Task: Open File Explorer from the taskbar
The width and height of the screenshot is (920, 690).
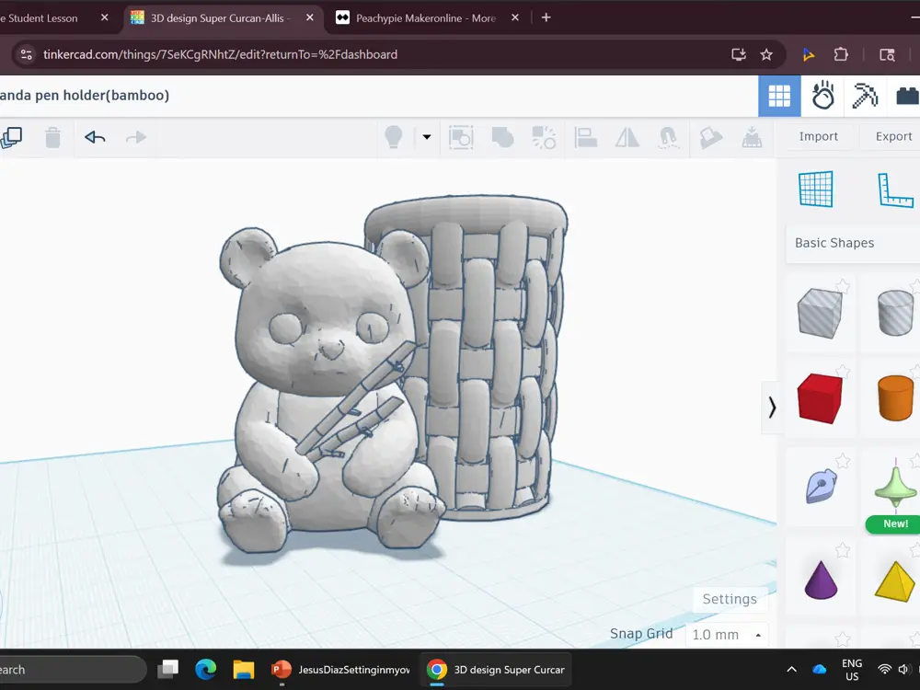Action: click(243, 670)
